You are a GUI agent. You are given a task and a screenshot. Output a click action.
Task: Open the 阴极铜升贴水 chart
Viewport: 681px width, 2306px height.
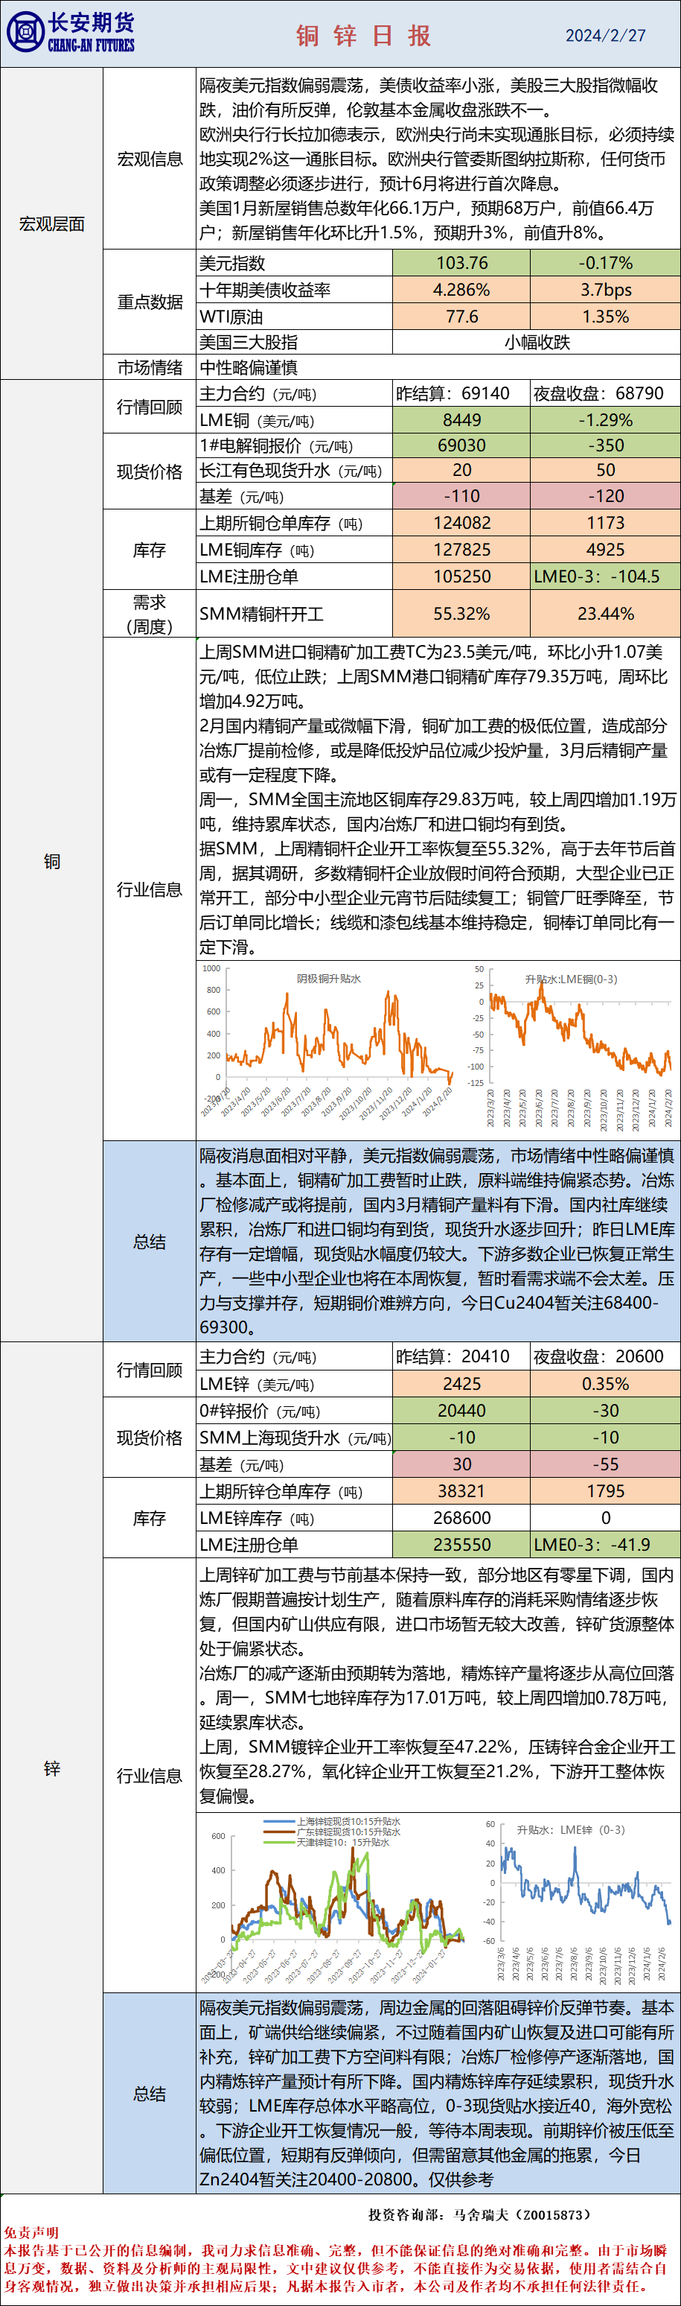(x=327, y=1044)
